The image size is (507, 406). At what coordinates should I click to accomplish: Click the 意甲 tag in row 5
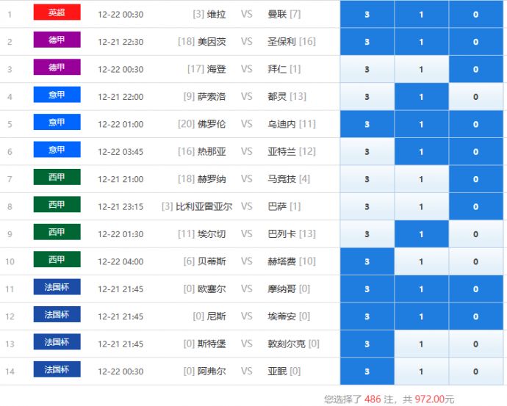click(57, 123)
